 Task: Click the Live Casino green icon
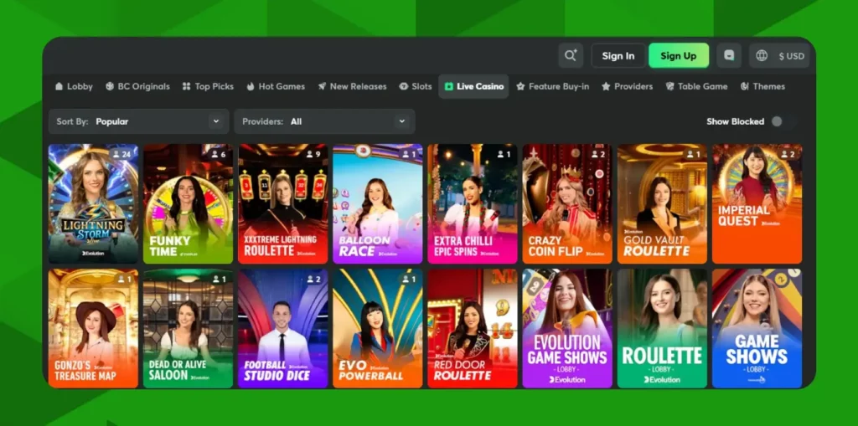pos(449,86)
